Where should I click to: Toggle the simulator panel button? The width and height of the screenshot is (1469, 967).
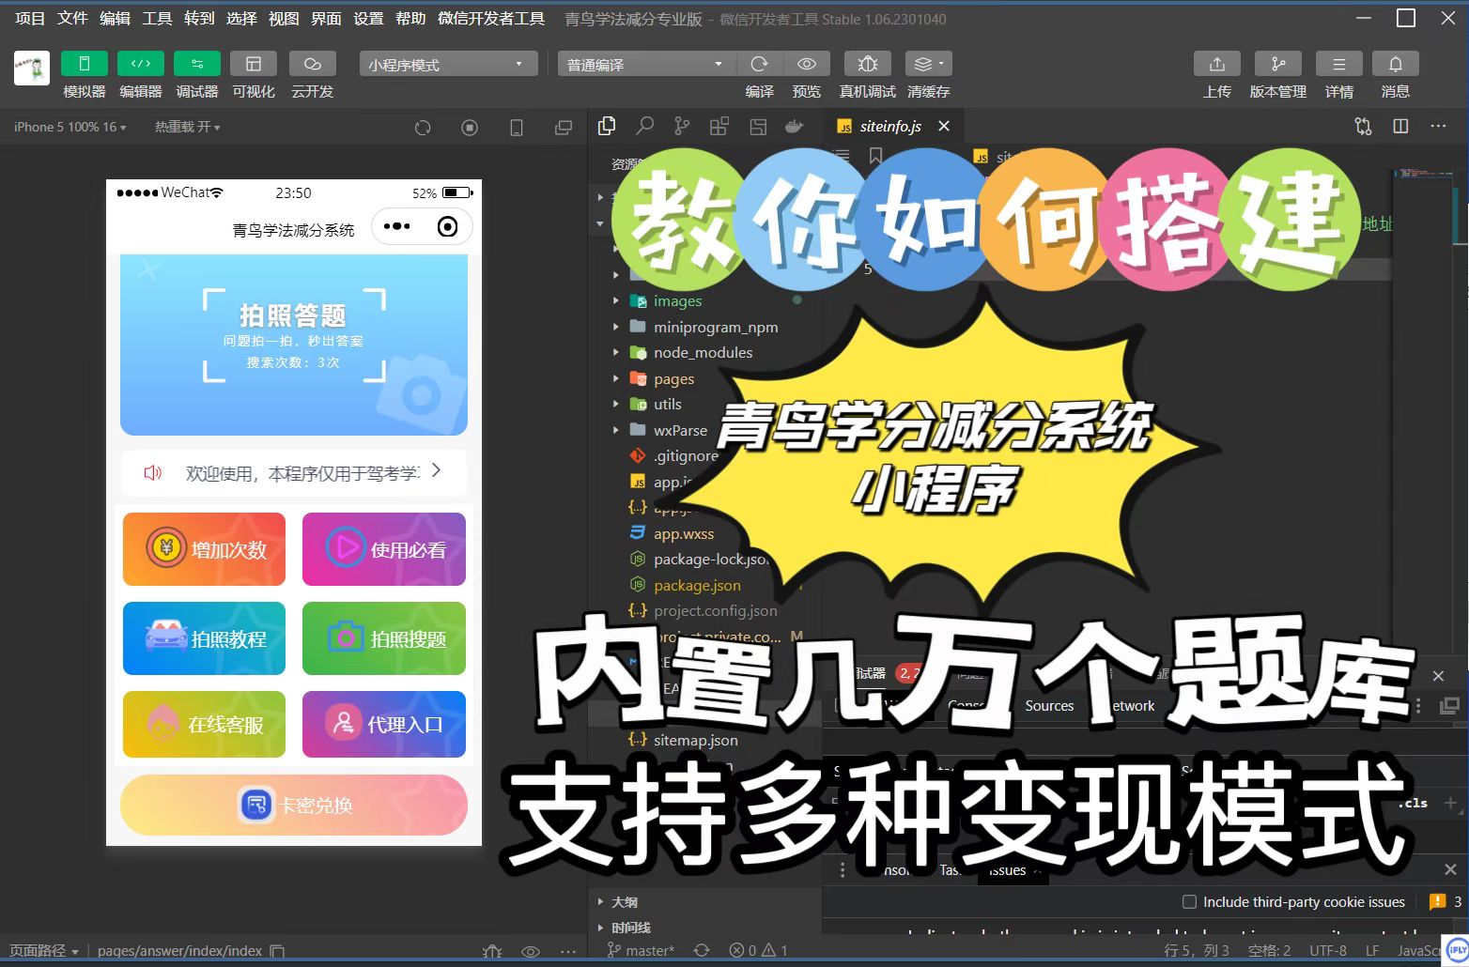click(x=84, y=64)
